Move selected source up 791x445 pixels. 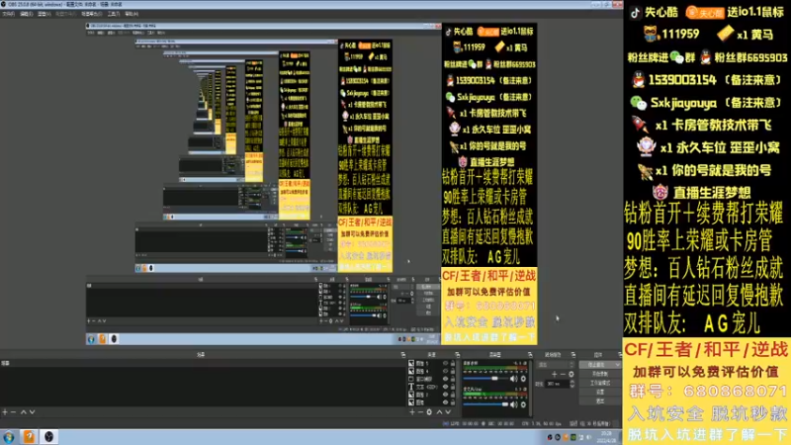click(439, 411)
